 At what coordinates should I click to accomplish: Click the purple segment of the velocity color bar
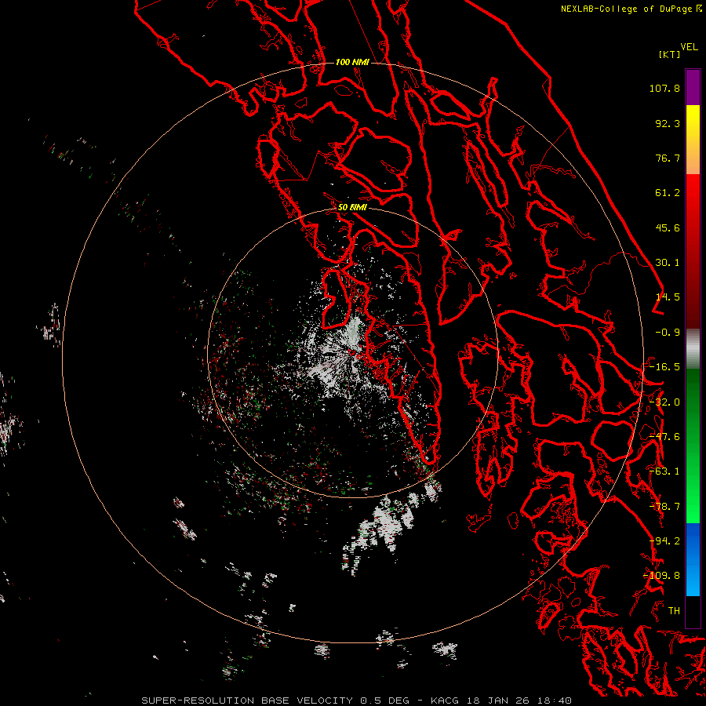(693, 87)
